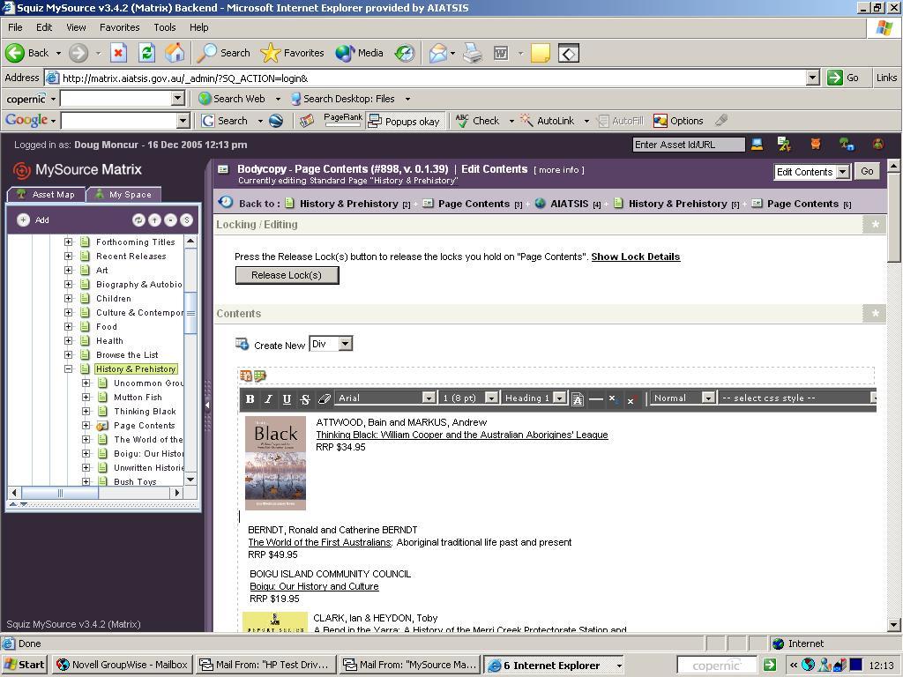Switch to the My Space tab
The image size is (903, 677).
pyautogui.click(x=123, y=194)
